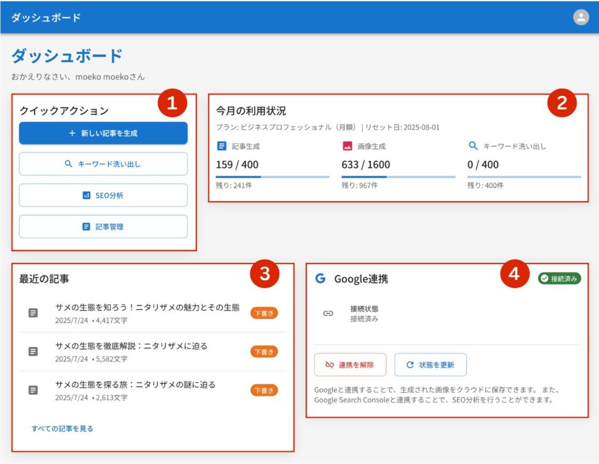Click the Google logo icon
Viewport: 599px width, 464px height.
click(x=320, y=279)
